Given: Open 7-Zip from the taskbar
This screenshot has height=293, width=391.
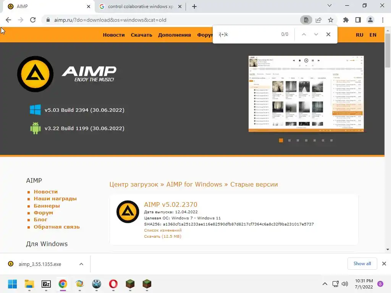Looking at the screenshot, I should click(46, 284).
